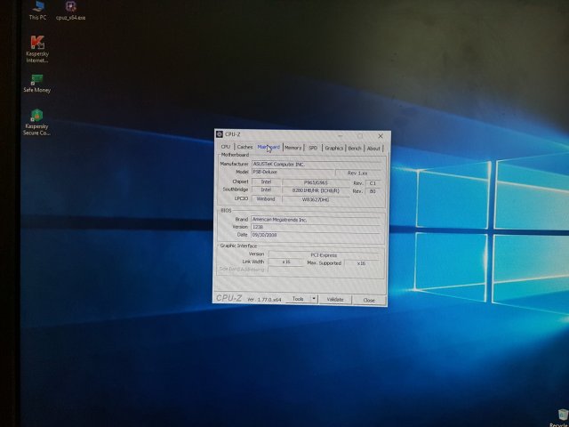Open This PC desktop icon
Image resolution: width=569 pixels, height=427 pixels.
(x=37, y=8)
